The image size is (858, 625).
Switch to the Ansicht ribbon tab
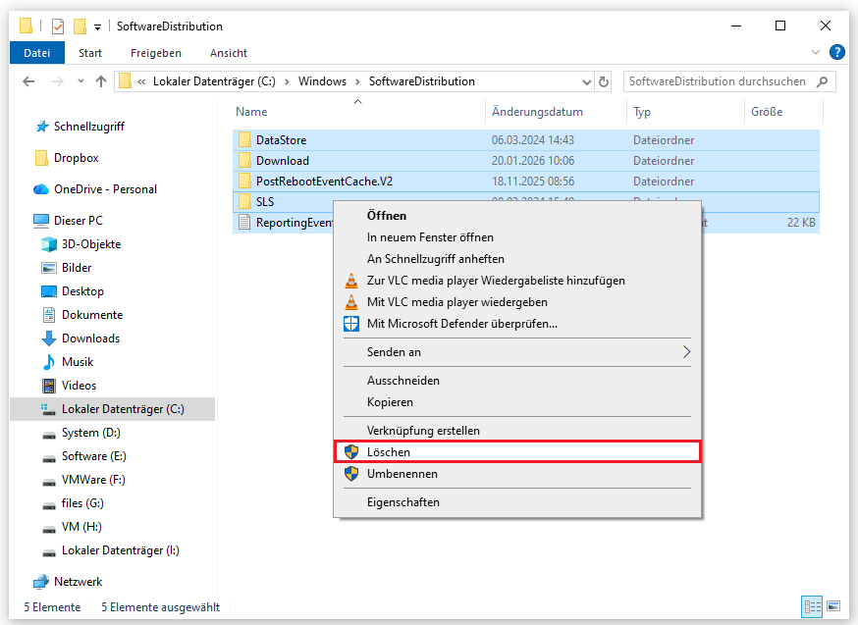coord(228,53)
